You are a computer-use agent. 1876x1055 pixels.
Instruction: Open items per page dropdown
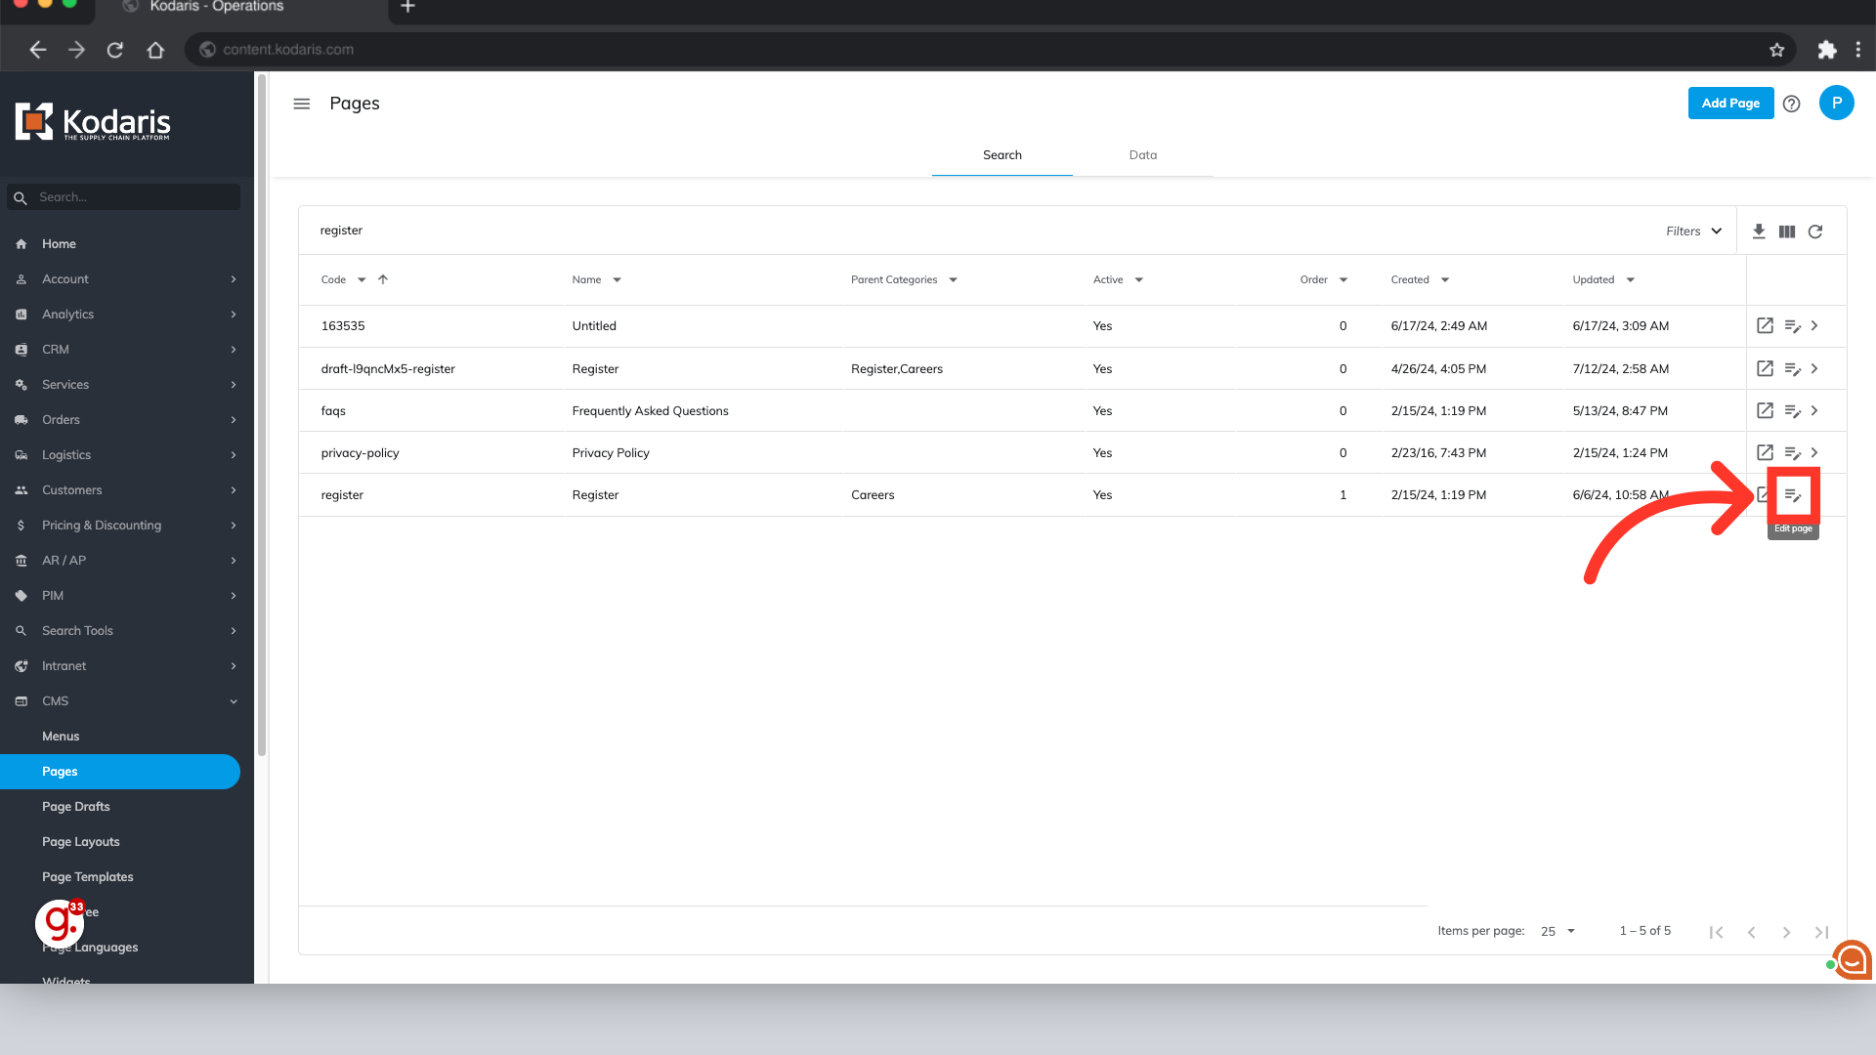pyautogui.click(x=1557, y=931)
